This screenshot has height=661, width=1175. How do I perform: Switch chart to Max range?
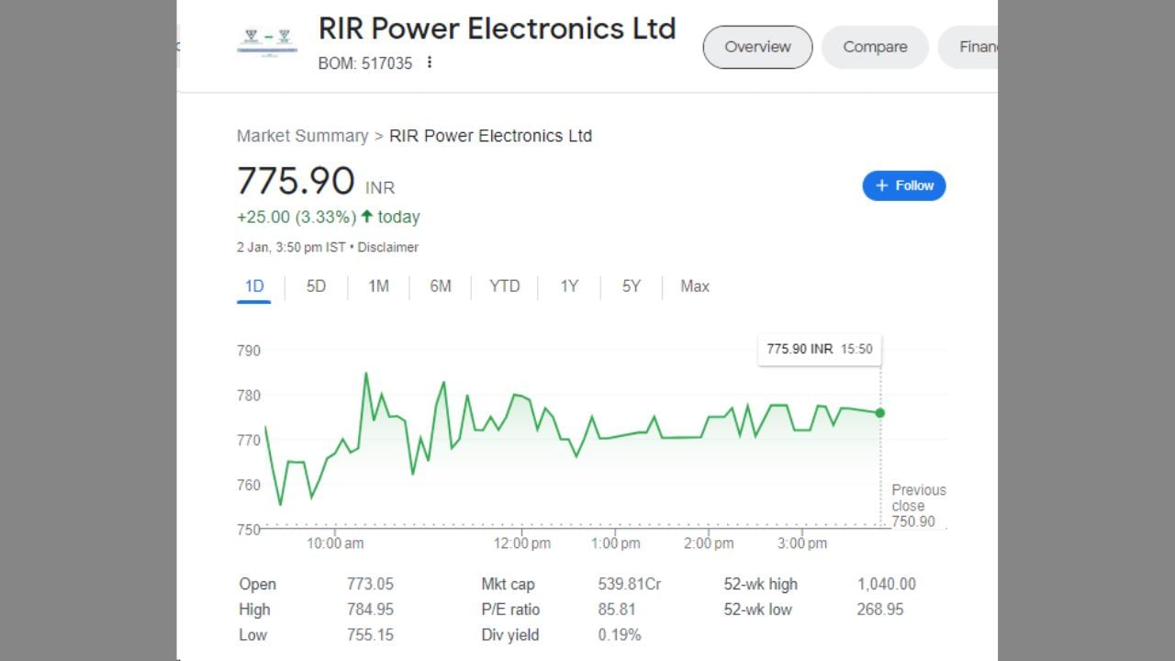coord(695,286)
